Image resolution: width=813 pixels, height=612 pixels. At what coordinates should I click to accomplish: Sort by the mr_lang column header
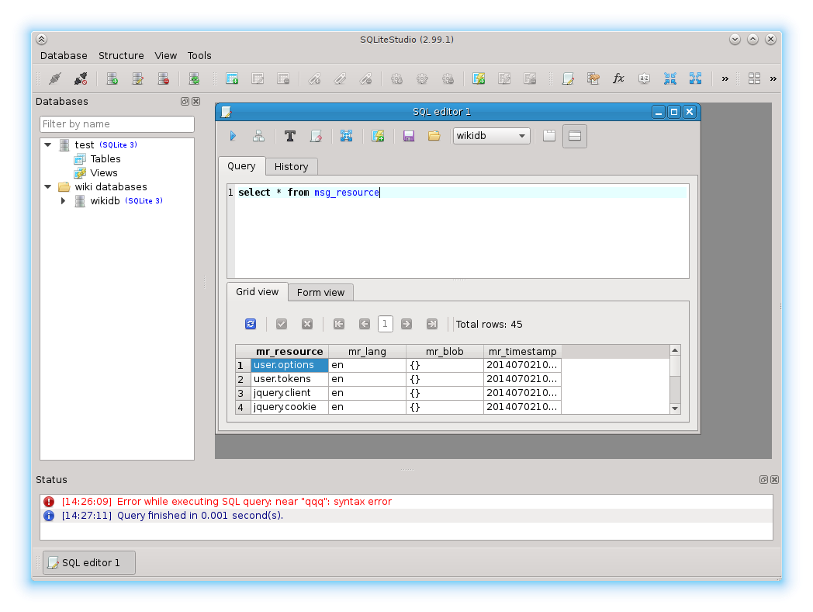pyautogui.click(x=367, y=351)
